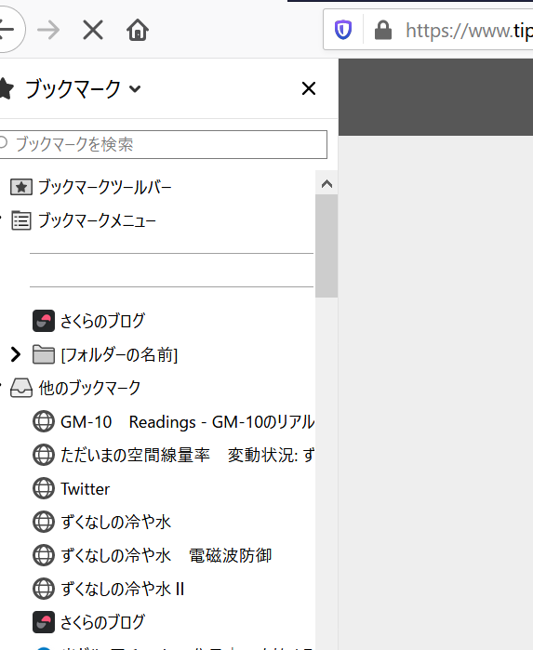Close the bookmarks sidebar

tap(309, 88)
